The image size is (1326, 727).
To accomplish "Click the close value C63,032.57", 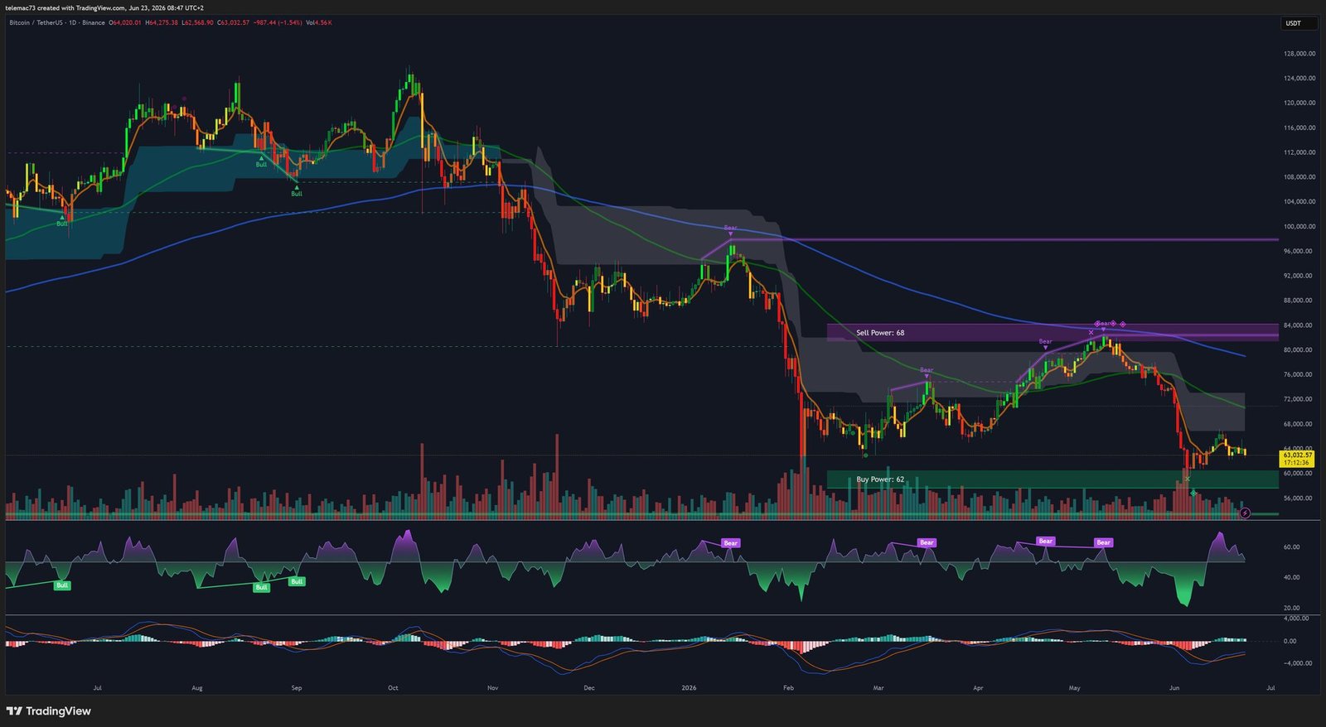I will tap(234, 22).
